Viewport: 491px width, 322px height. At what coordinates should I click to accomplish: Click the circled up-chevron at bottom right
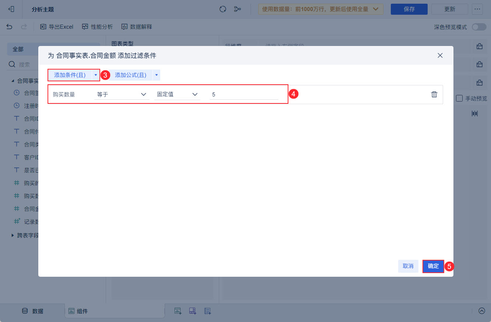click(x=482, y=311)
